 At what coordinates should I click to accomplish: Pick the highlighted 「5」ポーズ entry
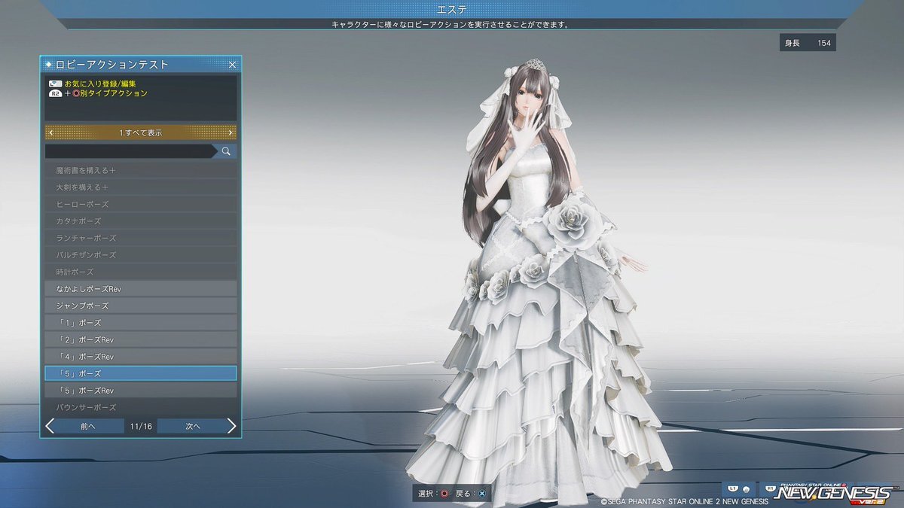141,373
